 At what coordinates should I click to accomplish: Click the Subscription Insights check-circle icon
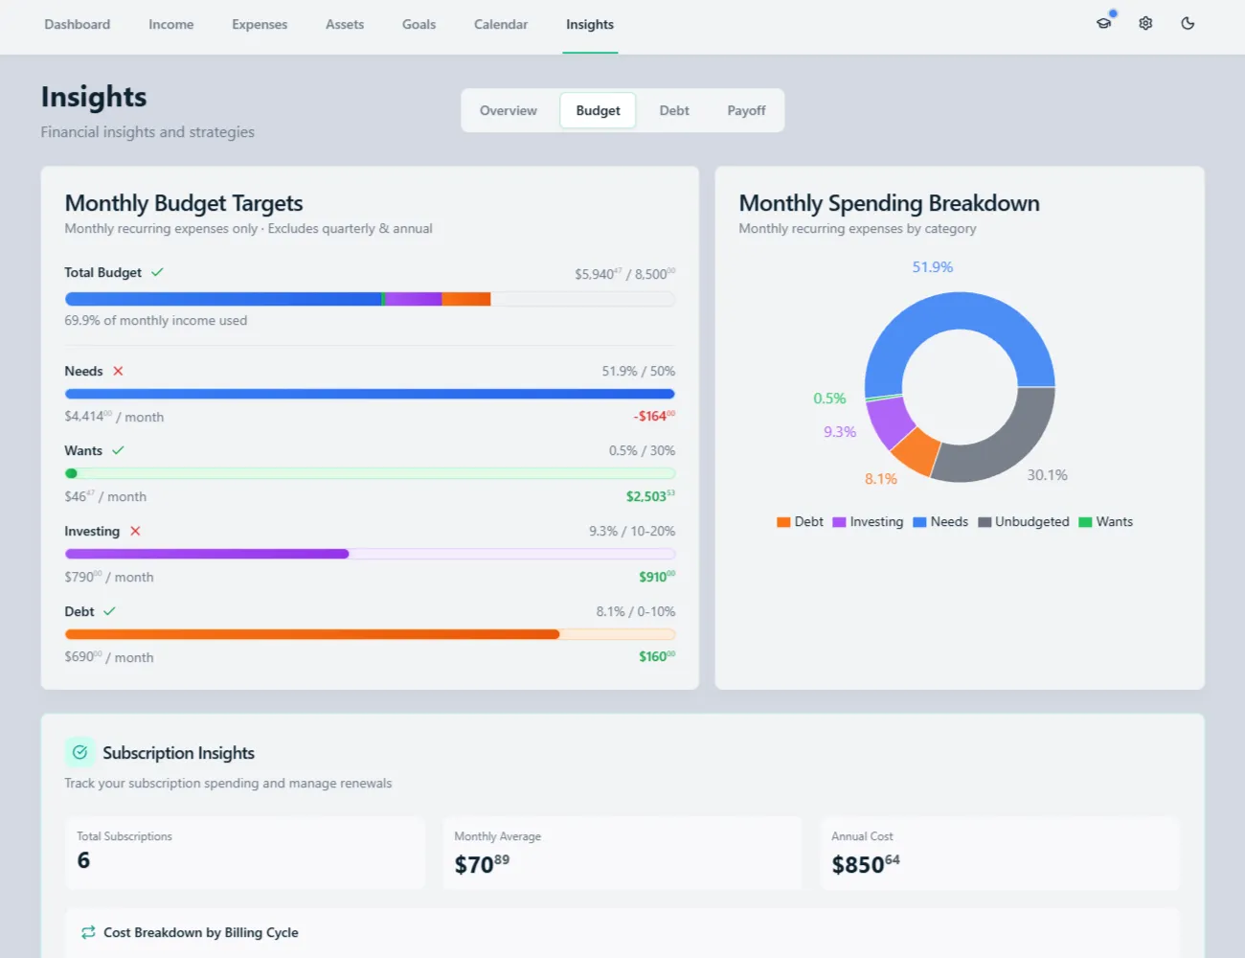[x=79, y=753]
